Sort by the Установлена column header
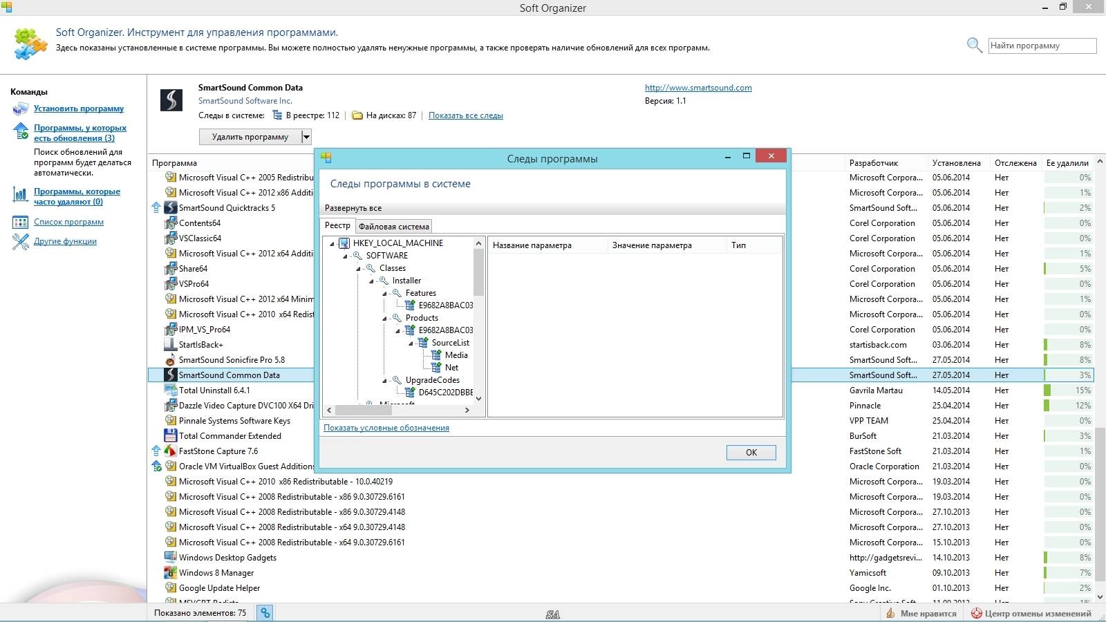The width and height of the screenshot is (1106, 622). pos(958,163)
